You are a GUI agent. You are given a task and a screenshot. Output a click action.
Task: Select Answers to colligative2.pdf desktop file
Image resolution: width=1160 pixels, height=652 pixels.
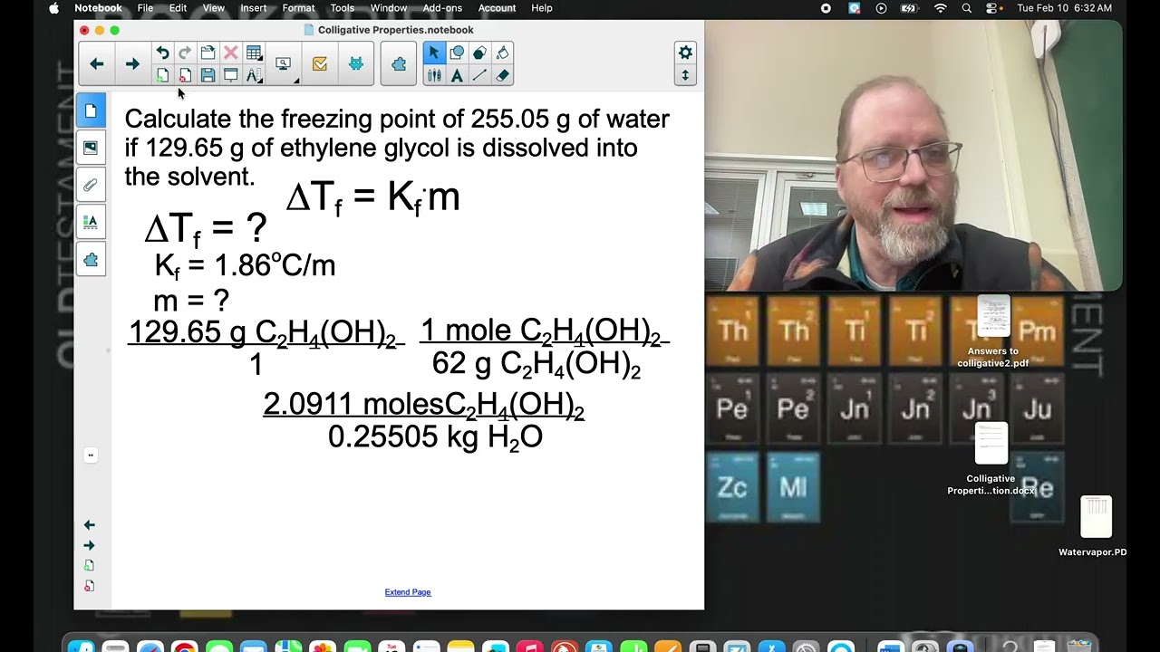[993, 331]
